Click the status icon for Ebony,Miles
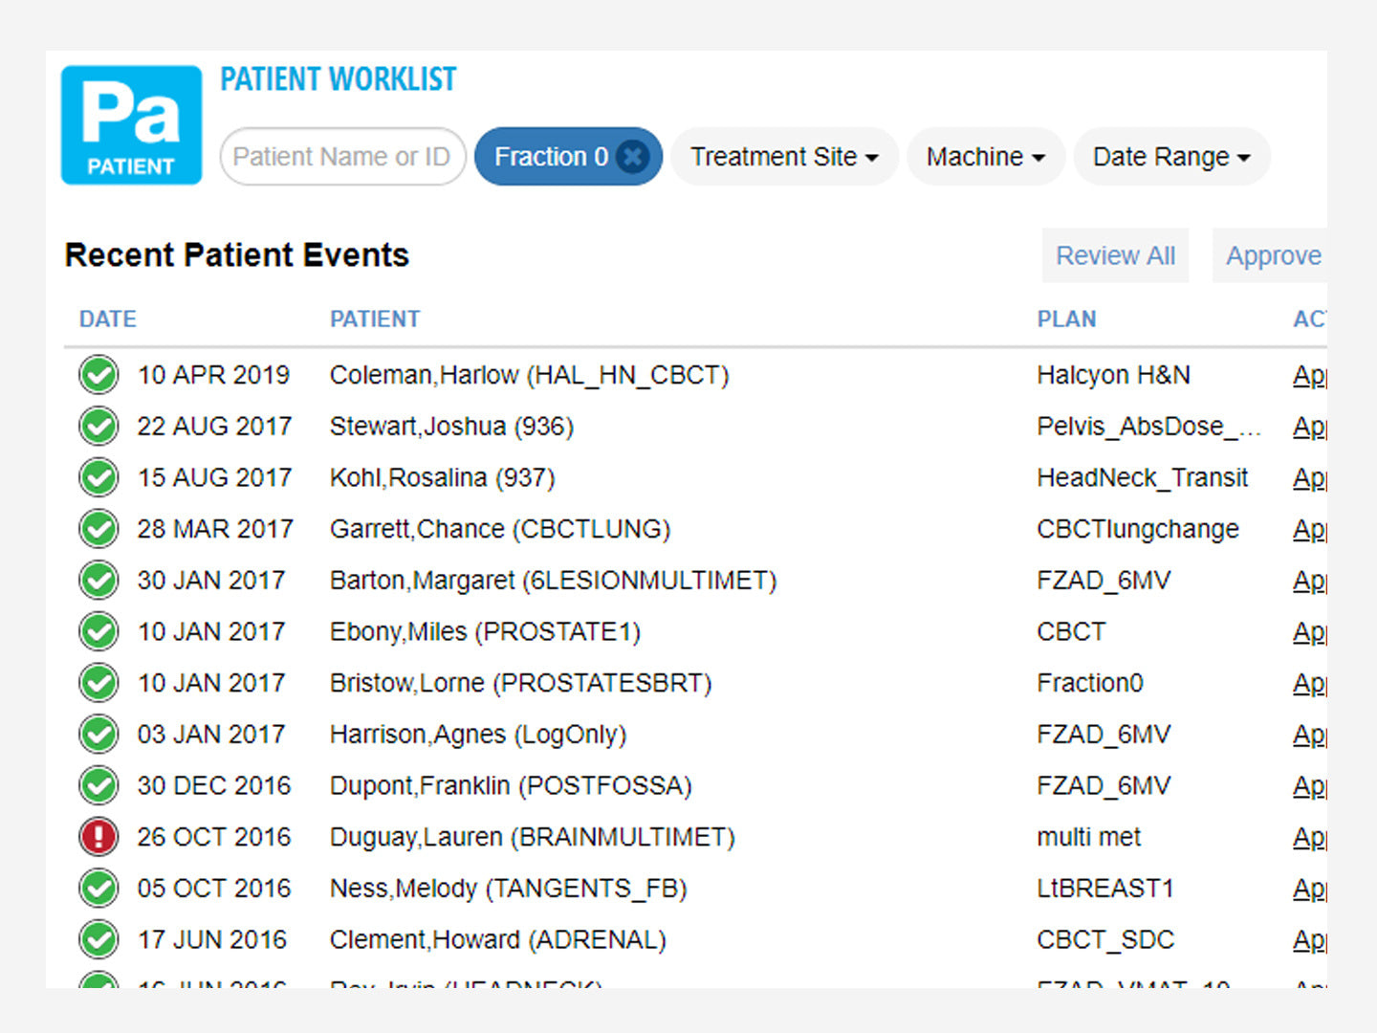The height and width of the screenshot is (1033, 1377). tap(98, 631)
